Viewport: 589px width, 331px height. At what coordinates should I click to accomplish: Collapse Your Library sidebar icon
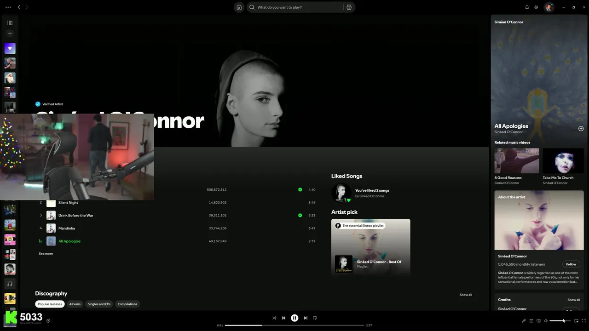pos(10,23)
